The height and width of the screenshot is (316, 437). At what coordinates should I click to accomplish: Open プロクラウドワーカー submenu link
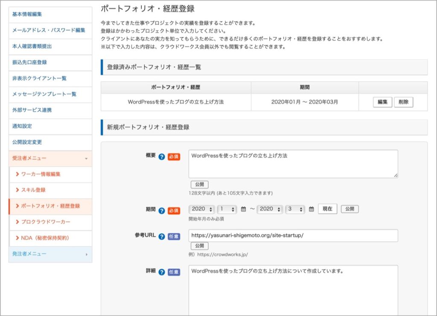pos(51,222)
